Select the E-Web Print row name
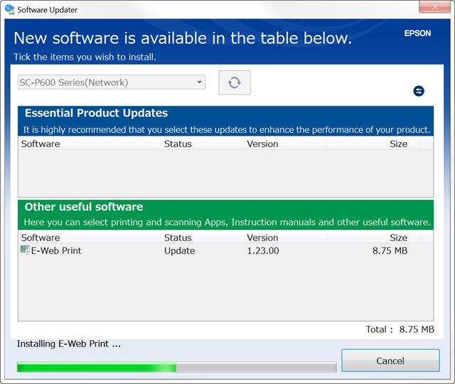 point(56,251)
